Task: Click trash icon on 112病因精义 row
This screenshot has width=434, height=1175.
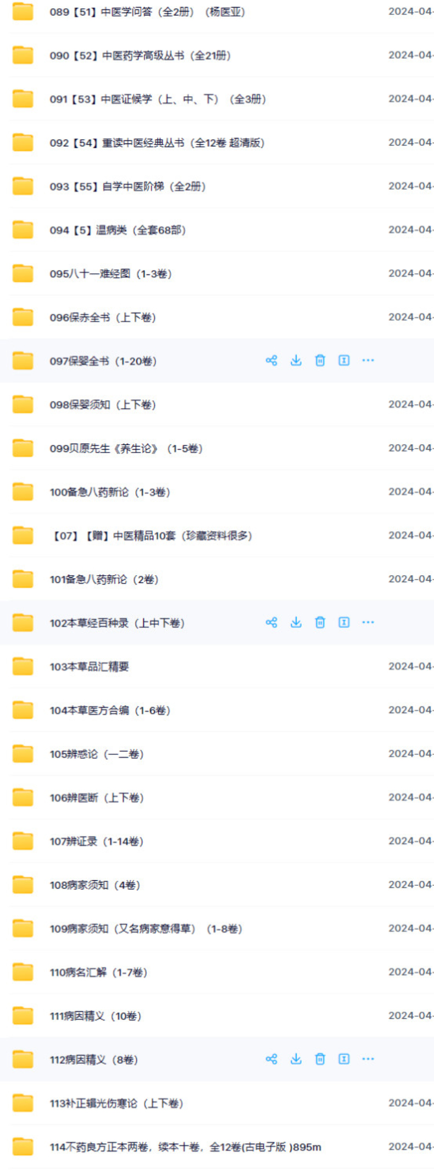Action: (320, 1059)
